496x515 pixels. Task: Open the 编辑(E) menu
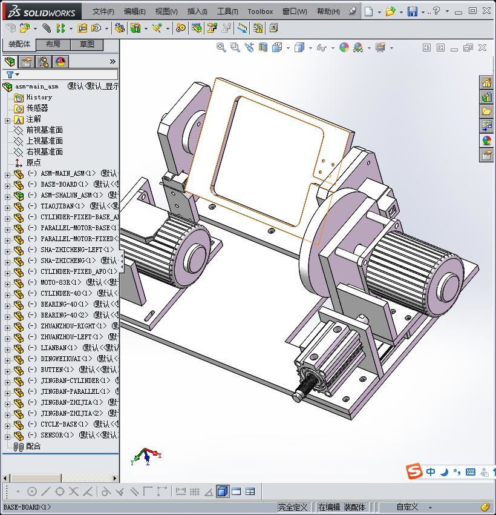(x=134, y=12)
